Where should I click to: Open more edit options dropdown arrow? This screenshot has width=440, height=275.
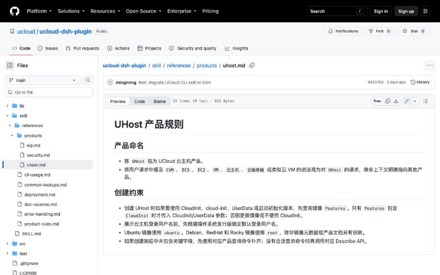pyautogui.click(x=415, y=101)
